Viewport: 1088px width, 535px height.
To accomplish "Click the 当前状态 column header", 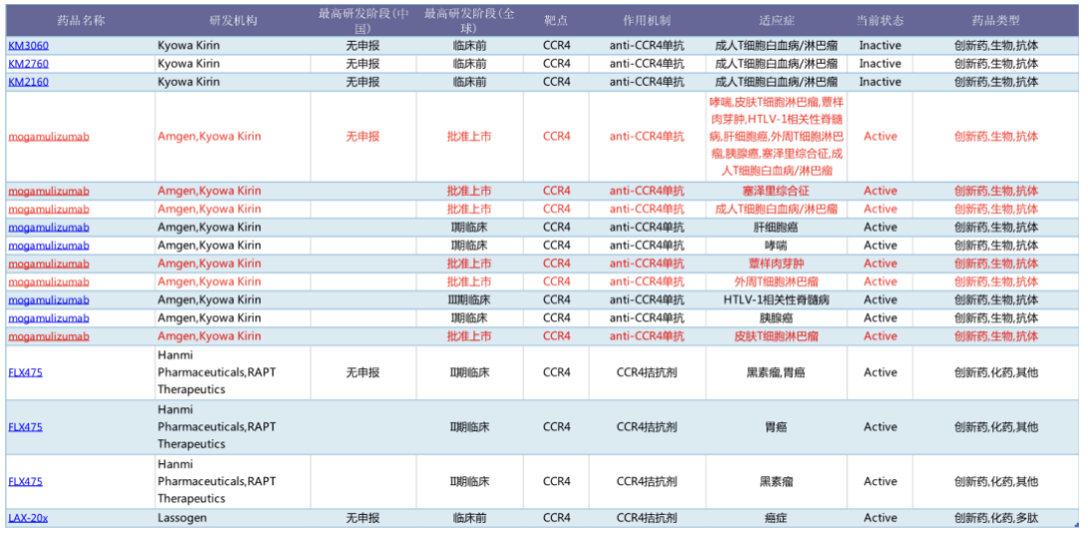I will point(879,20).
